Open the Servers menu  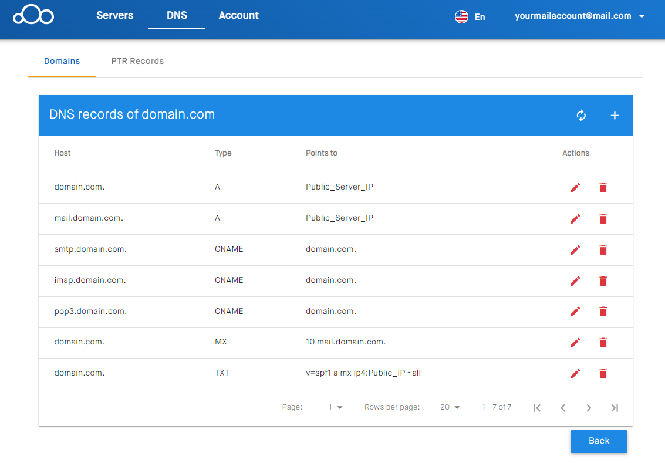point(114,15)
